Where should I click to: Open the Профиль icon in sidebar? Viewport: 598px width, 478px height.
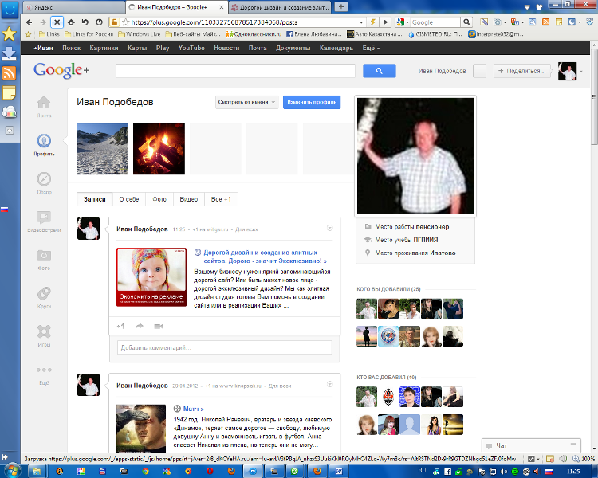[44, 141]
